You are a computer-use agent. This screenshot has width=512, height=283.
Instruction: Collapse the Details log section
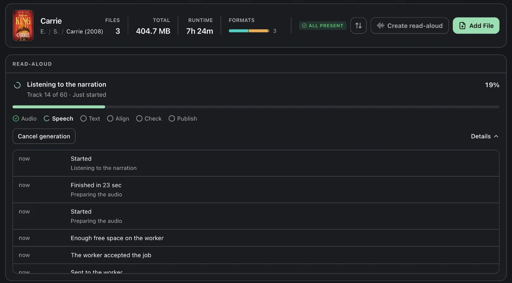485,136
